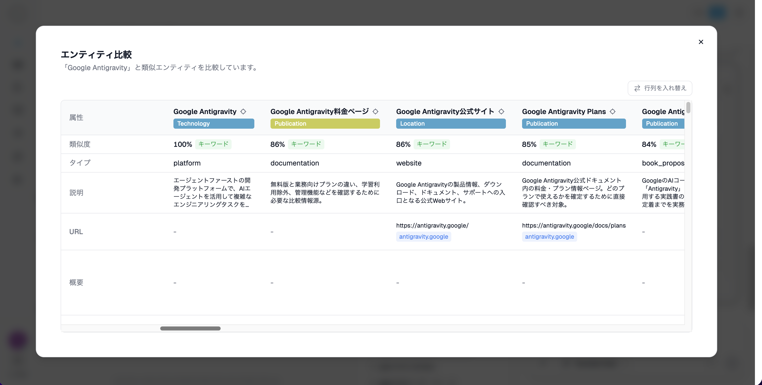Click the target icon next to Google Antigravity Plans

click(x=613, y=112)
